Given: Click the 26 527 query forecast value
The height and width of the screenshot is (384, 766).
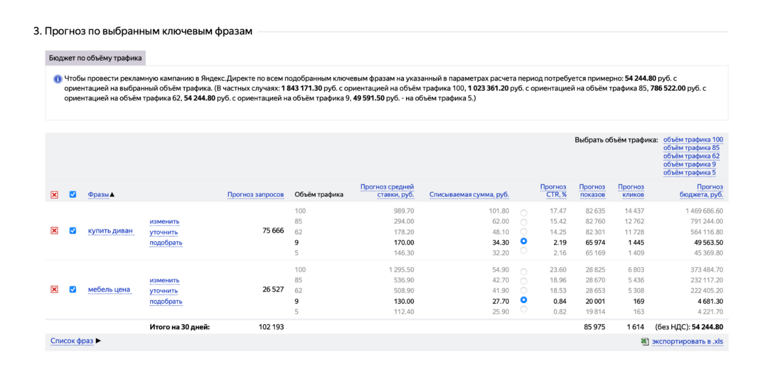Looking at the screenshot, I should coord(273,290).
